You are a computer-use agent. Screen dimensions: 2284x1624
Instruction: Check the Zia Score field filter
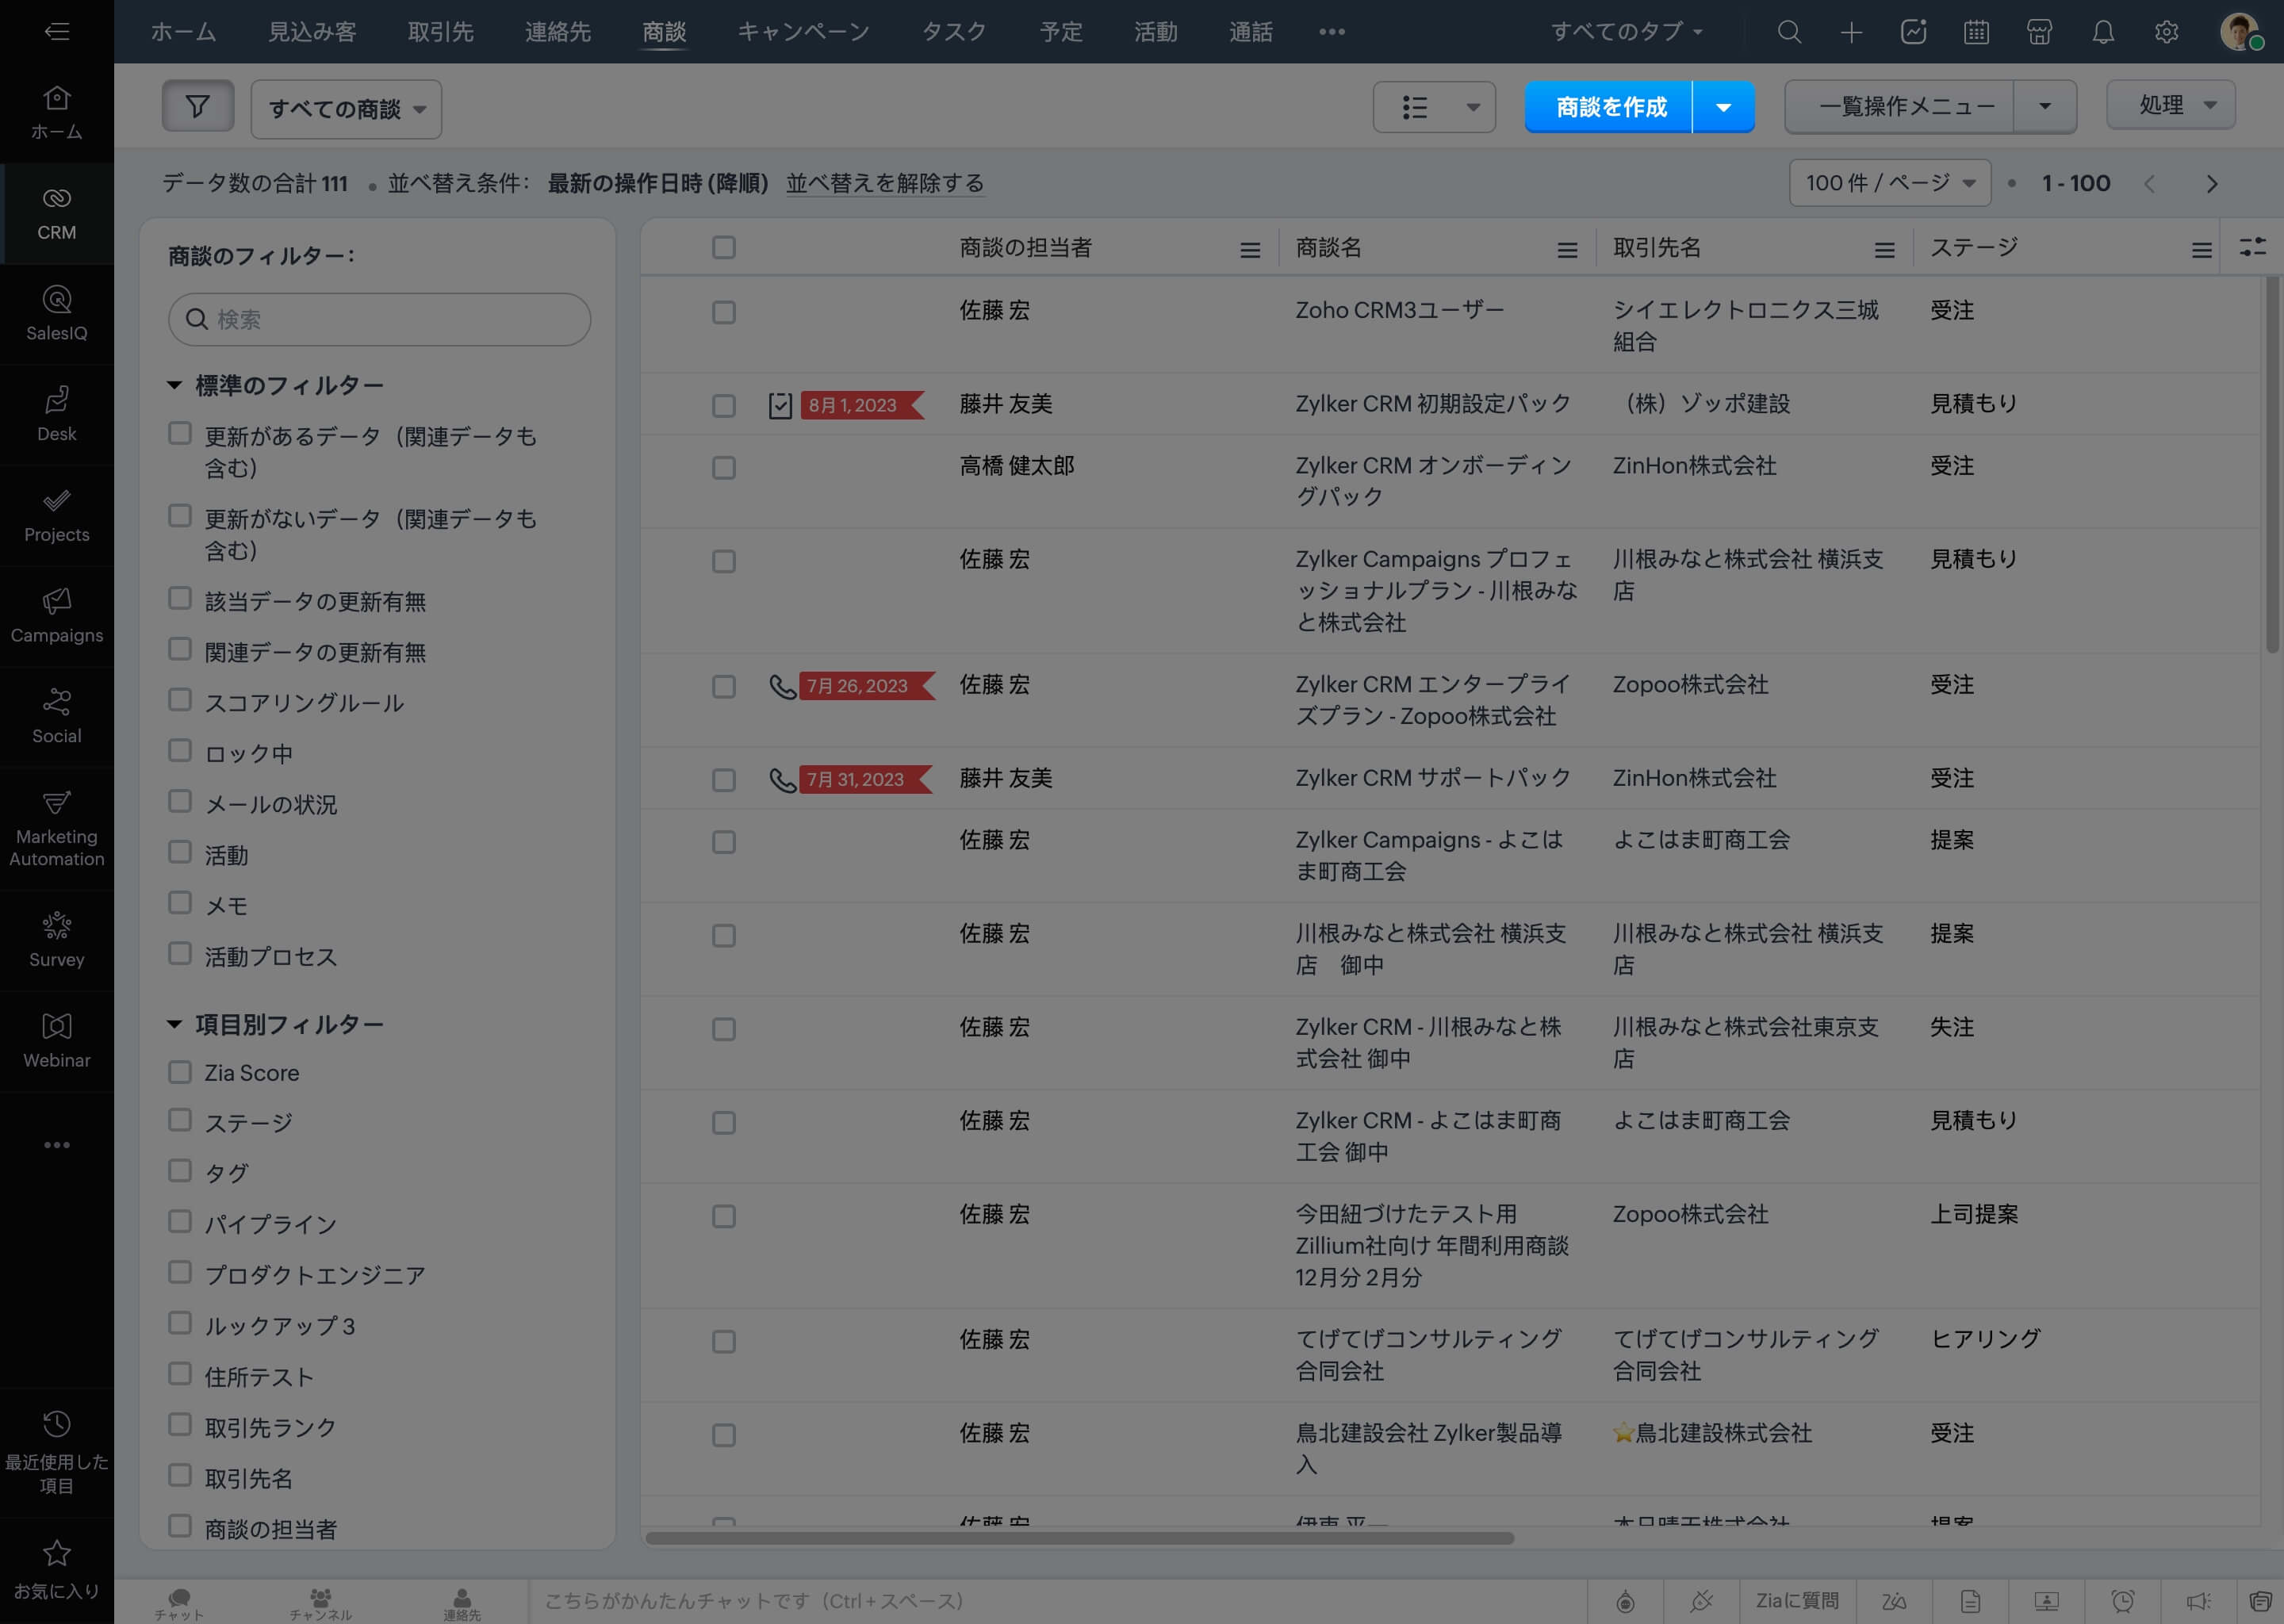(180, 1072)
